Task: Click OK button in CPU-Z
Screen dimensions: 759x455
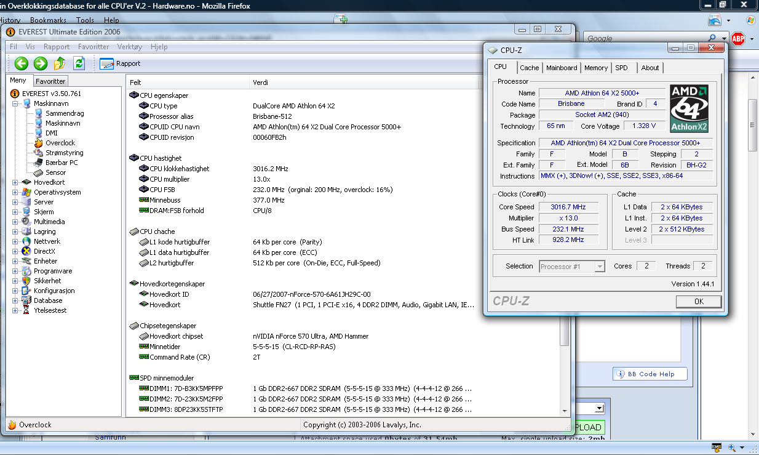Action: tap(699, 302)
